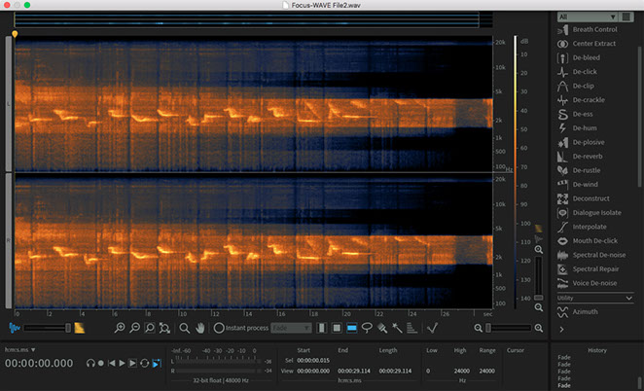Open the De-clip module
Screen dimensions: 644x391
pos(587,85)
